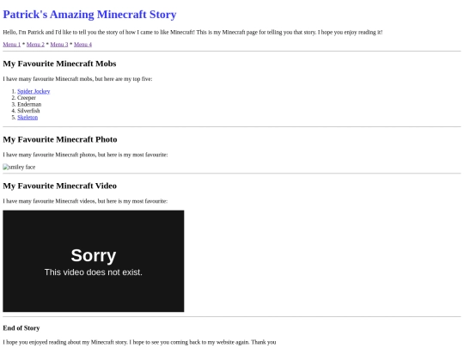Click the 'my top five' sentence
464x348 pixels.
[77, 79]
